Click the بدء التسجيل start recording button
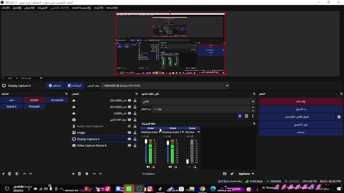This screenshot has height=193, width=344. point(300,109)
